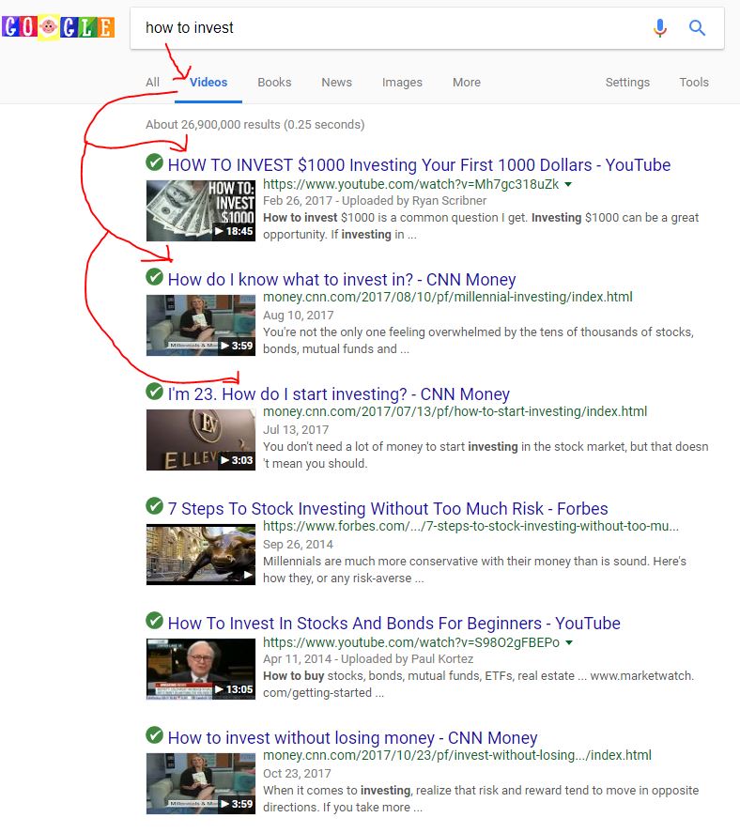740x833 pixels.
Task: Open 'How do I know what to invest in?' result
Action: pos(342,280)
